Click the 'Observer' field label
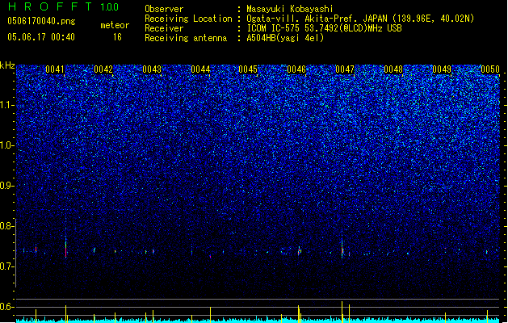Image resolution: width=508 pixels, height=323 pixels. point(164,9)
